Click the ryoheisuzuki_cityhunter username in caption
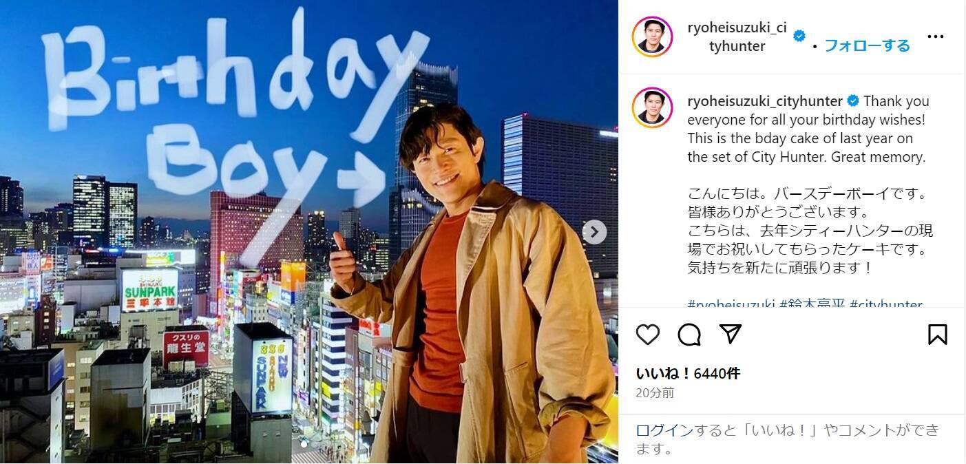 (x=765, y=101)
